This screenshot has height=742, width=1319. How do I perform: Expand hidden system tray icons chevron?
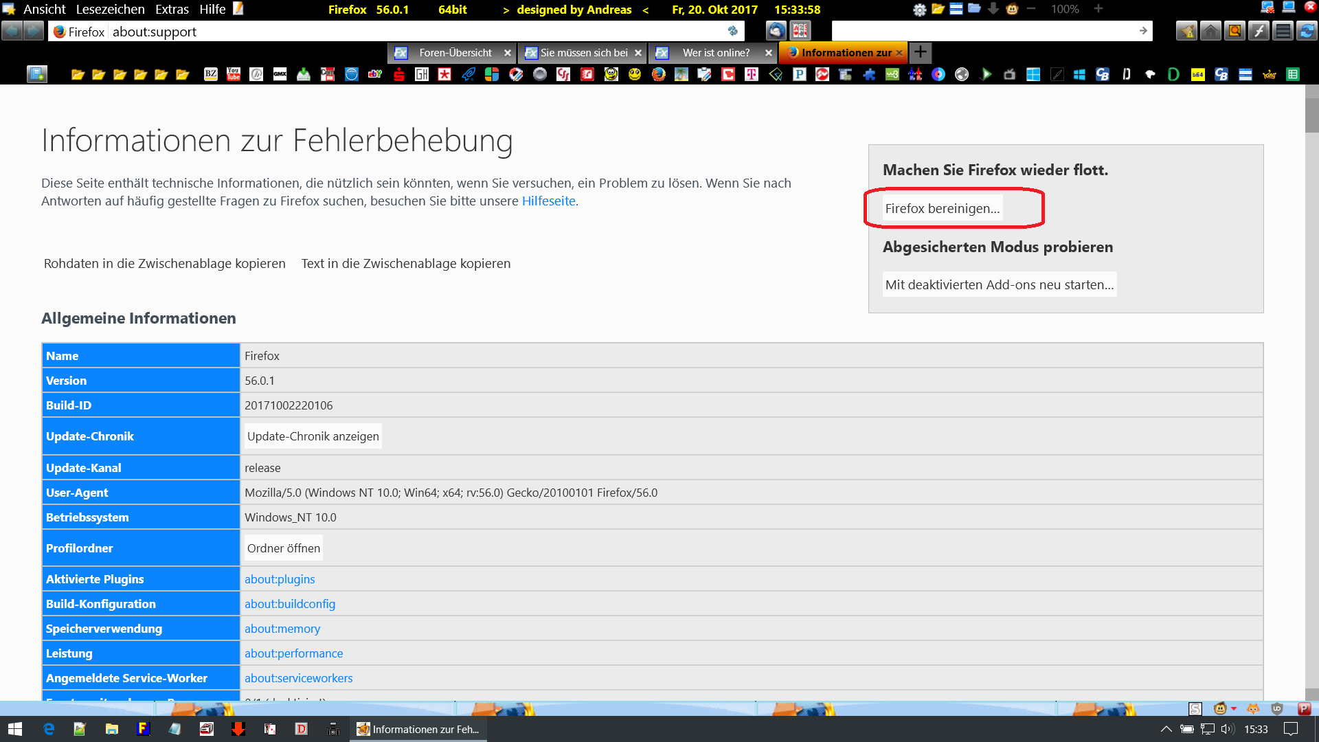1166,729
